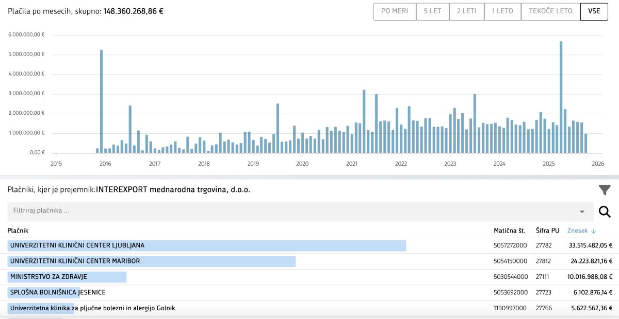Sort by Matična št. column header
Image resolution: width=619 pixels, height=319 pixels.
(510, 231)
